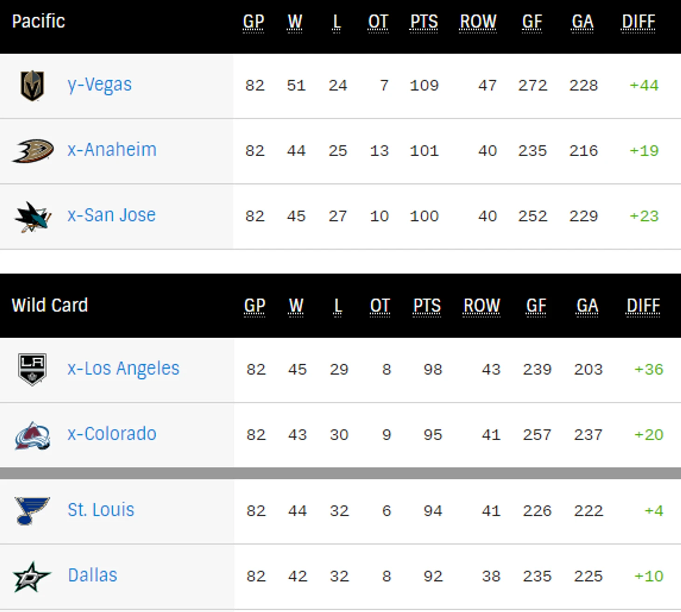Click the San Jose Sharks logo
The image size is (681, 612).
click(33, 216)
